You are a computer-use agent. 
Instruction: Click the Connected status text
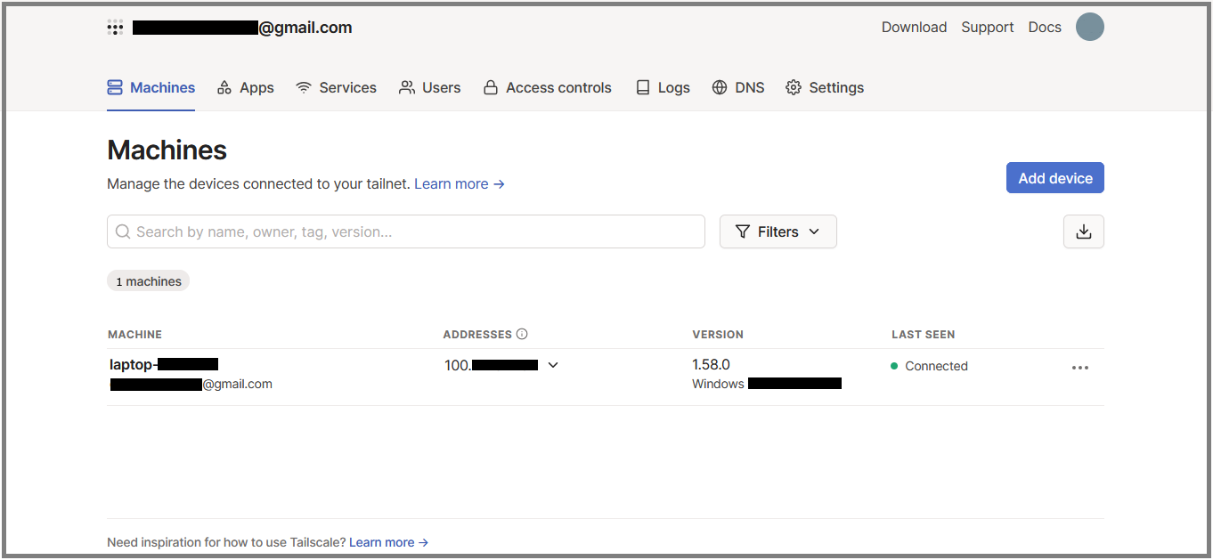pyautogui.click(x=936, y=366)
